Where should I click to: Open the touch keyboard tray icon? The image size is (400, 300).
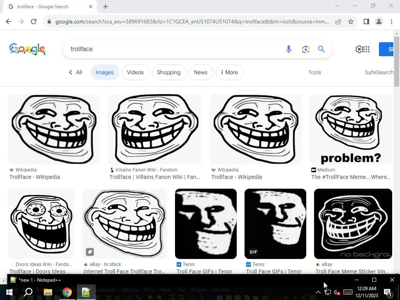tap(348, 292)
